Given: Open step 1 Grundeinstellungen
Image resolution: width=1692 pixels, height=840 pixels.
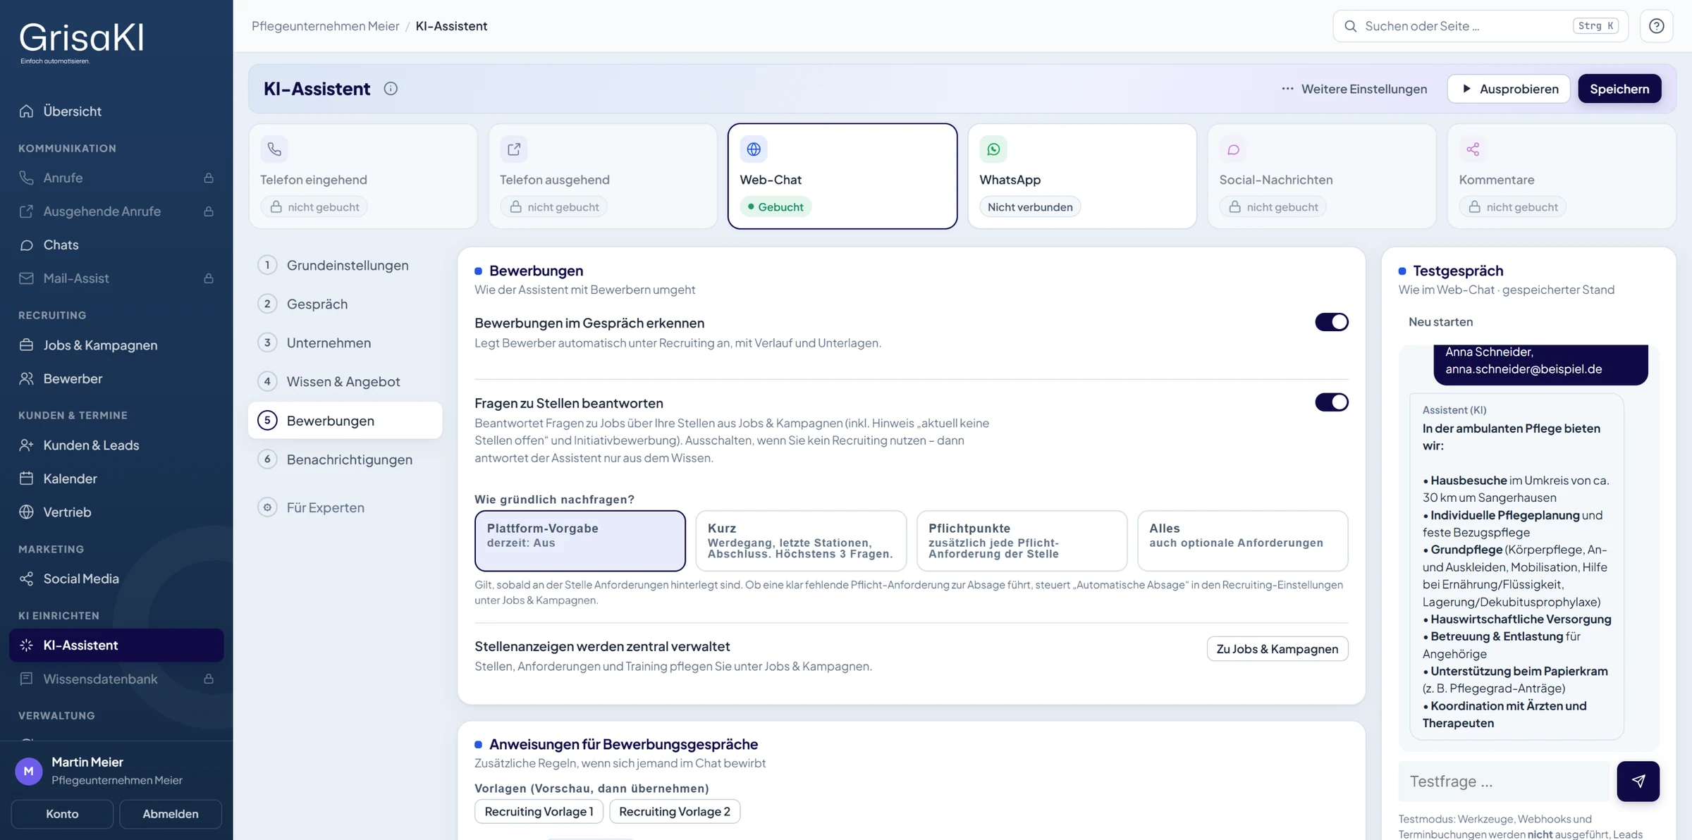Looking at the screenshot, I should [345, 265].
